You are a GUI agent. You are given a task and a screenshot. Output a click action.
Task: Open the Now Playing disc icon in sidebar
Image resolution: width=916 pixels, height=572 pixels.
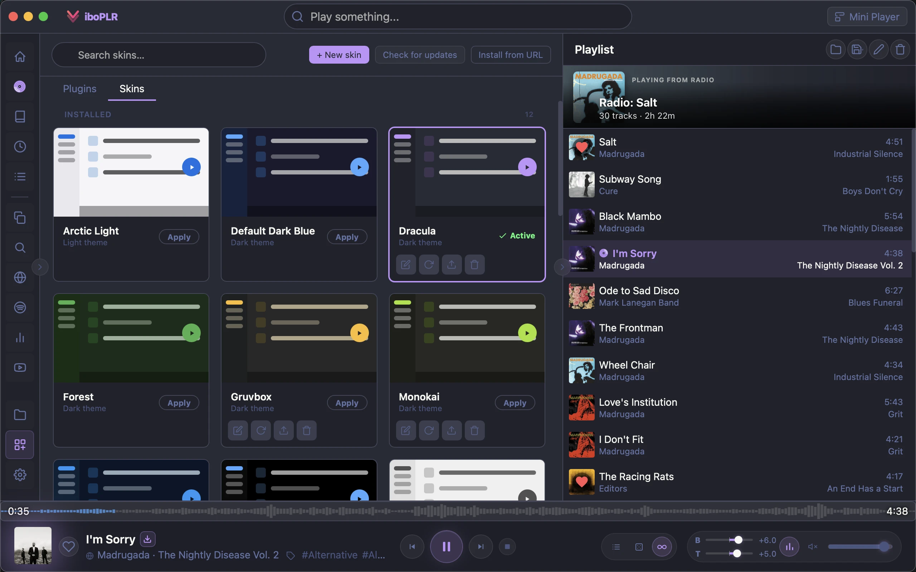[x=20, y=87]
